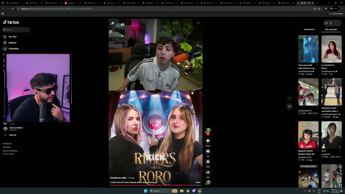Click the browser address bar URL
The image size is (345, 194).
click(x=57, y=9)
